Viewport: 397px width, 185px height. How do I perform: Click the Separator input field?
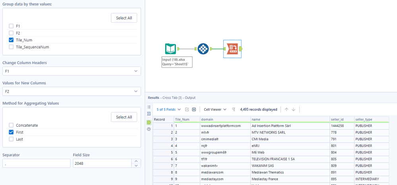[36, 163]
